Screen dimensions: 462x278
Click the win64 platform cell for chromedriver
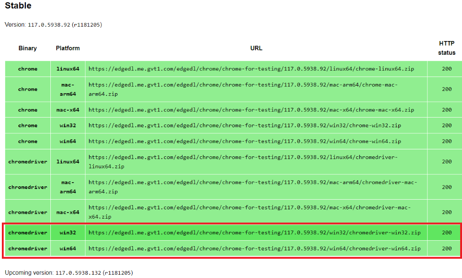(68, 248)
